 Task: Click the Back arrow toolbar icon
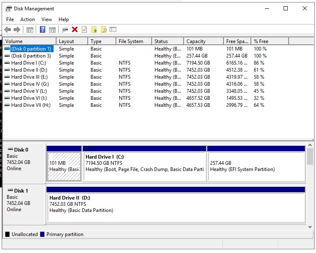7,30
